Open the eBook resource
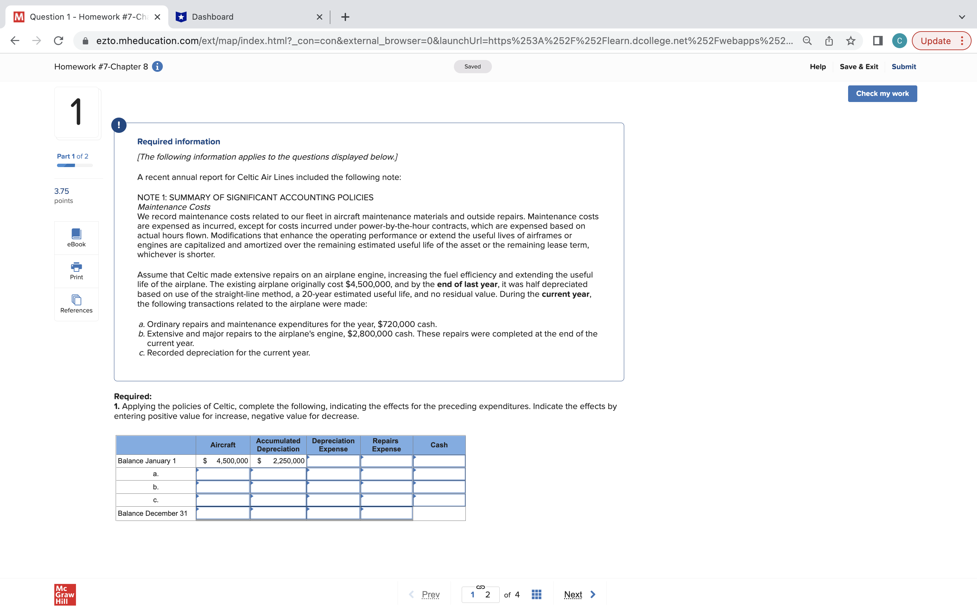Screen dimensions: 977x610 (x=76, y=237)
